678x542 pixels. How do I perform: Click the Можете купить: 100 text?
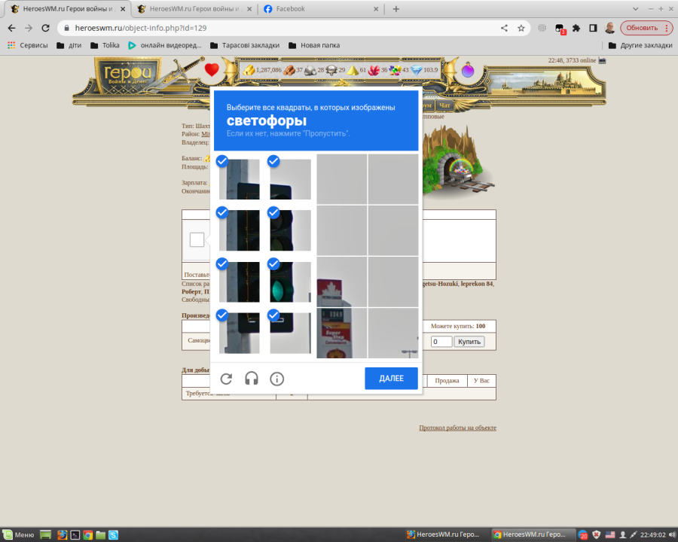[x=458, y=326]
